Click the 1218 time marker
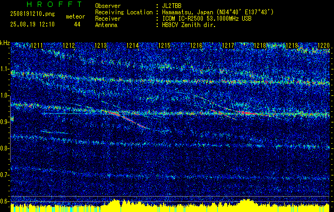334x212 pixels. [x=260, y=45]
